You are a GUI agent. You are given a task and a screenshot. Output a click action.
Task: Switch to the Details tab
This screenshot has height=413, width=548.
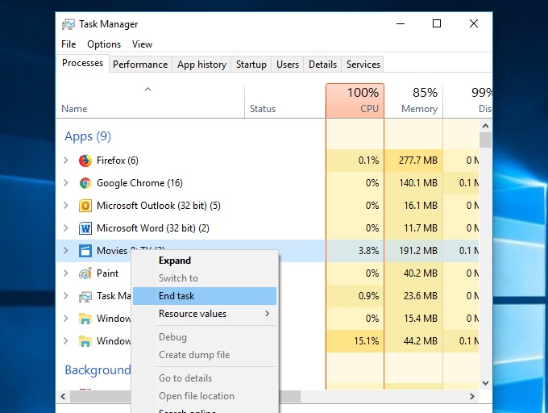tap(322, 65)
